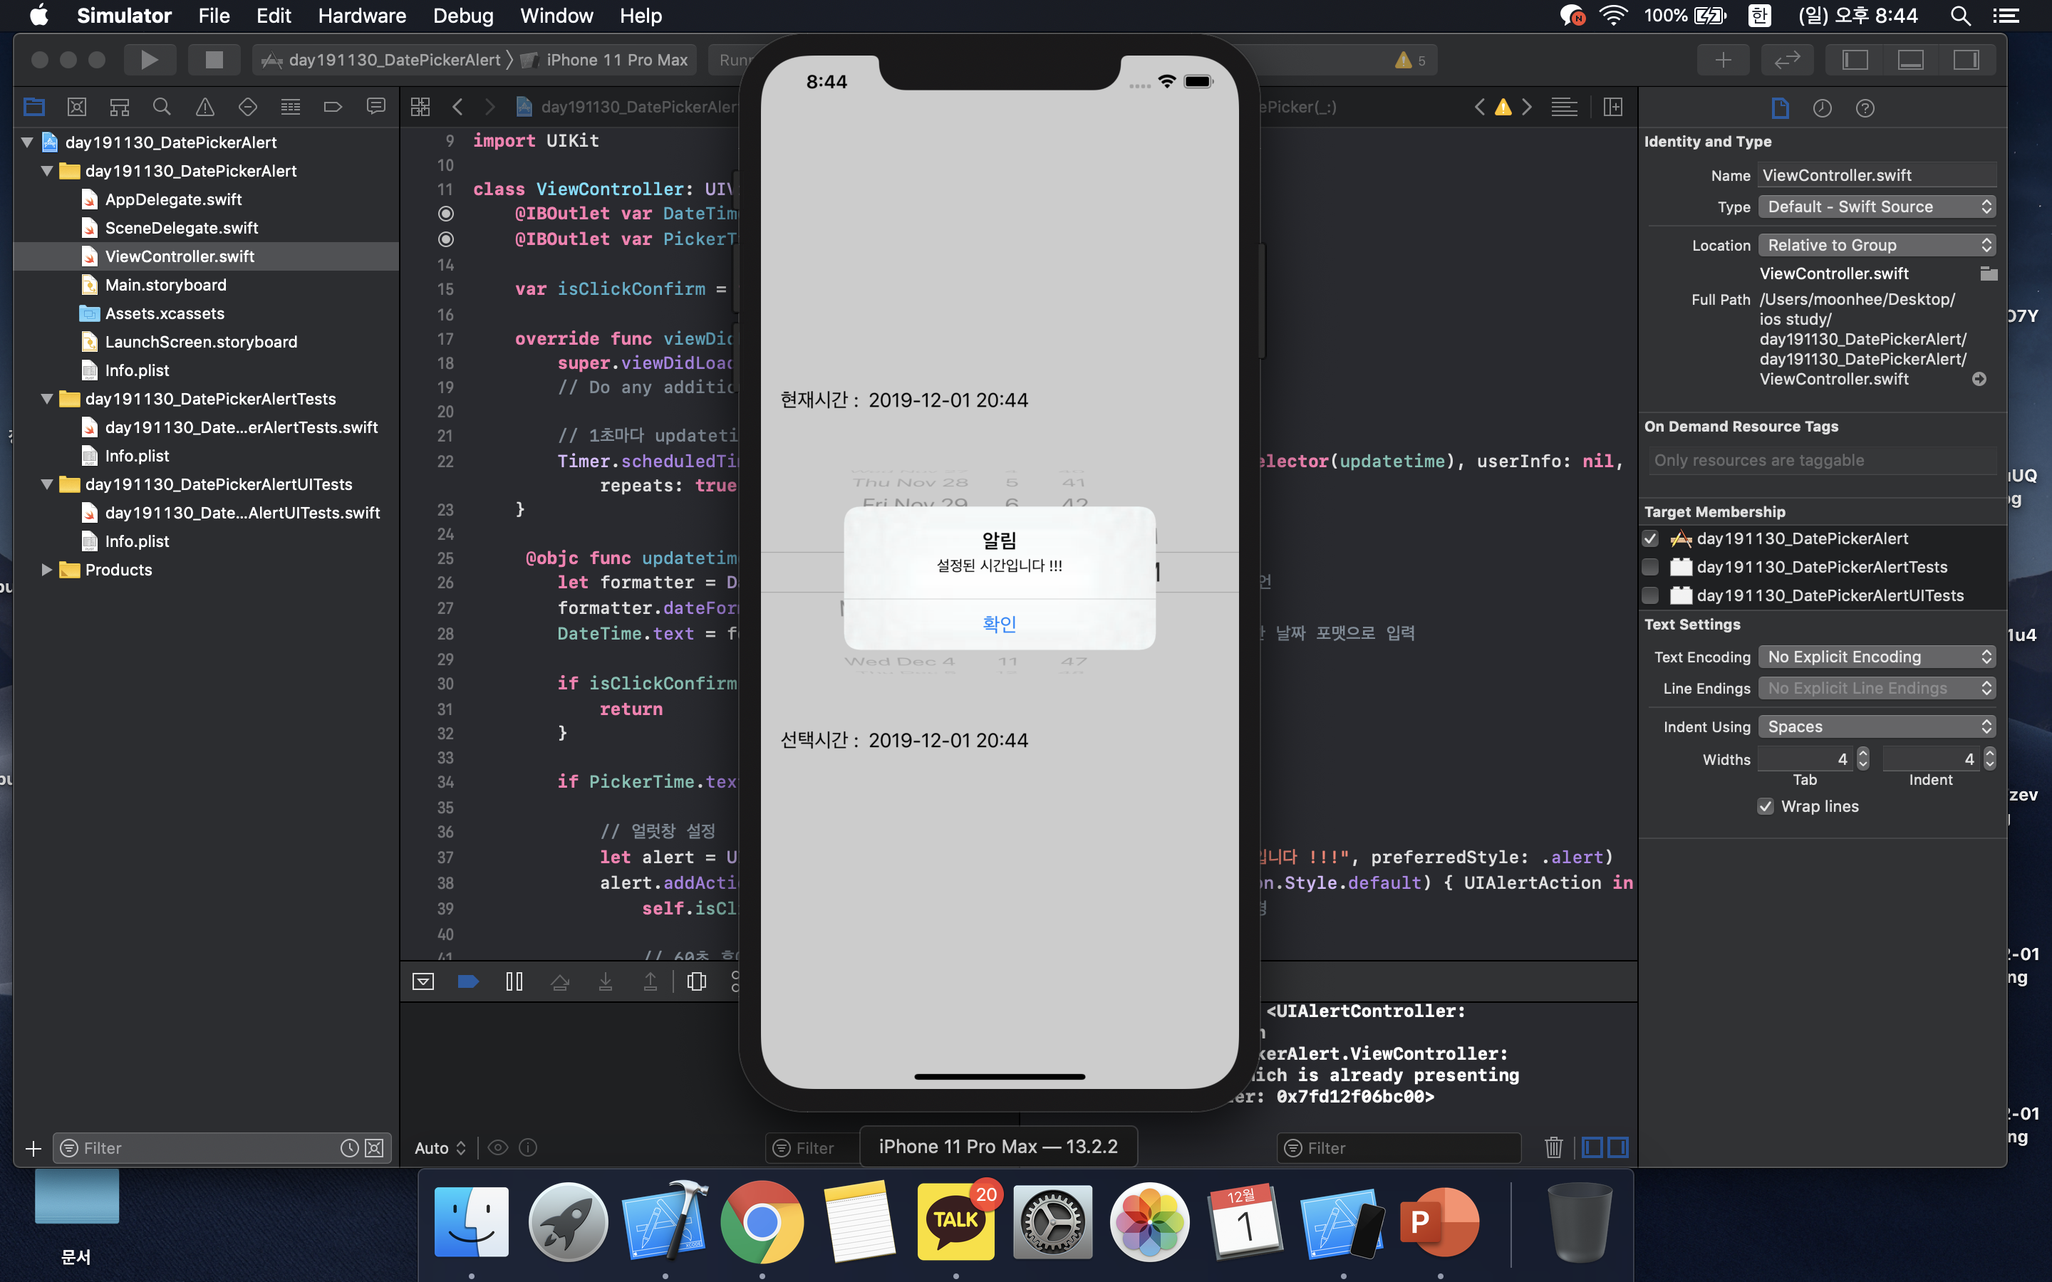Enable day191130_DatePickerAlertUITests target membership
The width and height of the screenshot is (2052, 1282).
[x=1650, y=595]
